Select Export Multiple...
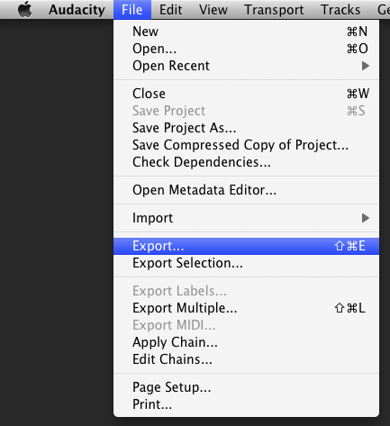This screenshot has height=426, width=390. coord(246,308)
